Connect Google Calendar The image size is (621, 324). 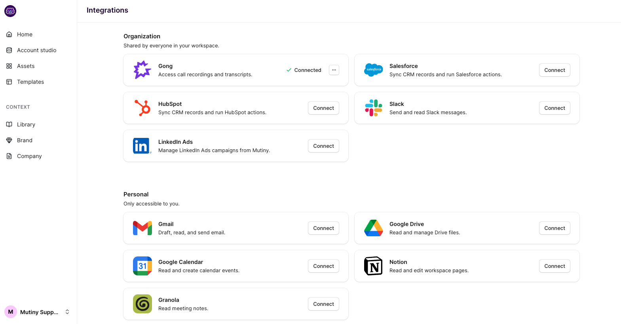[323, 266]
